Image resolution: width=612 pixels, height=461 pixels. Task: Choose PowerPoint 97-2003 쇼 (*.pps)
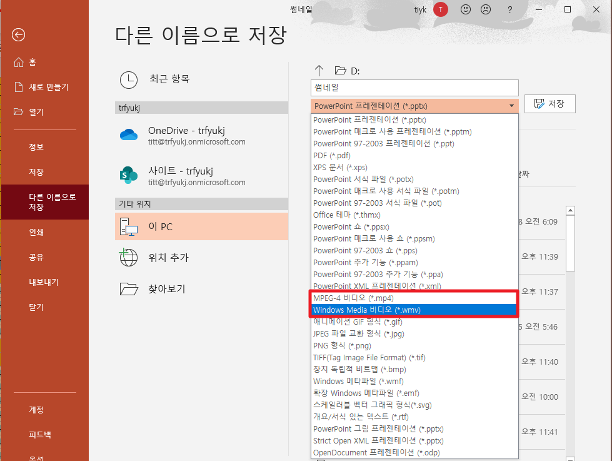414,251
